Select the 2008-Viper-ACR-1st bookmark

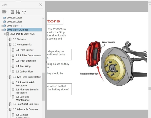coord(24,30)
